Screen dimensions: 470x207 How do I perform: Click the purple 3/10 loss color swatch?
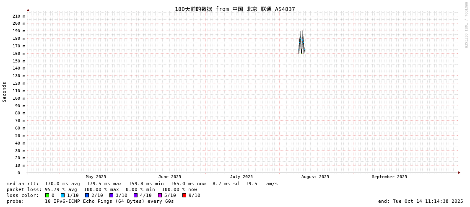[x=112, y=195]
